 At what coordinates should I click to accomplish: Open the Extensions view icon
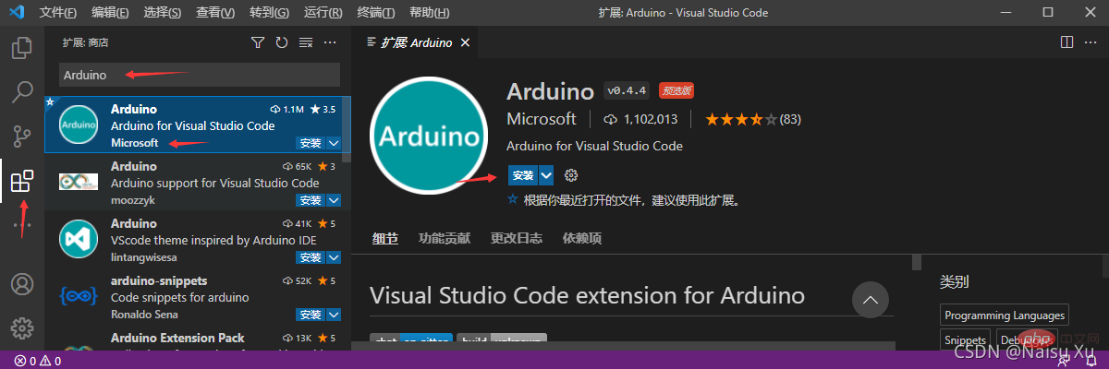pos(22,181)
